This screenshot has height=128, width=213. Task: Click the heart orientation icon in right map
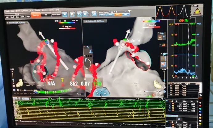click(158, 84)
